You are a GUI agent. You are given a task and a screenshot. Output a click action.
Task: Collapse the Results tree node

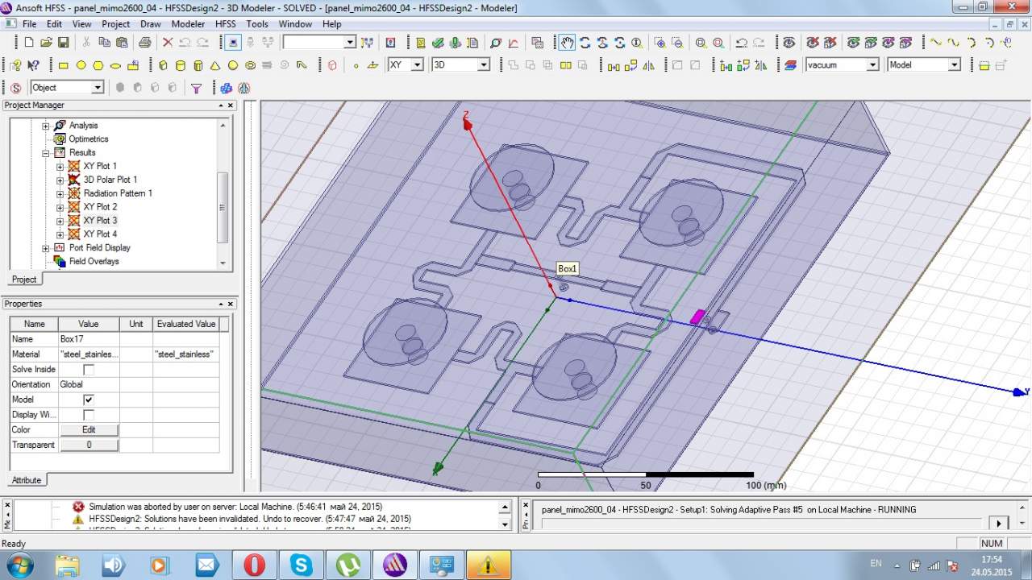tap(46, 153)
